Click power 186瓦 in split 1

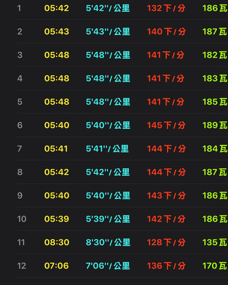click(215, 8)
